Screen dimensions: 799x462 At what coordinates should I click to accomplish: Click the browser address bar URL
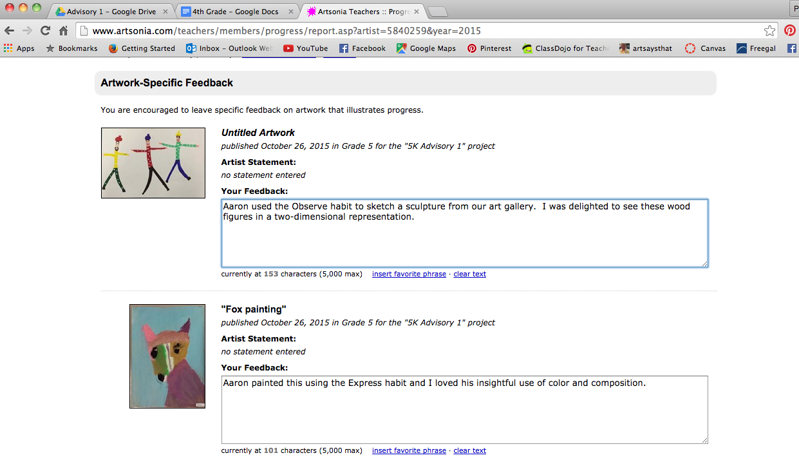(287, 31)
